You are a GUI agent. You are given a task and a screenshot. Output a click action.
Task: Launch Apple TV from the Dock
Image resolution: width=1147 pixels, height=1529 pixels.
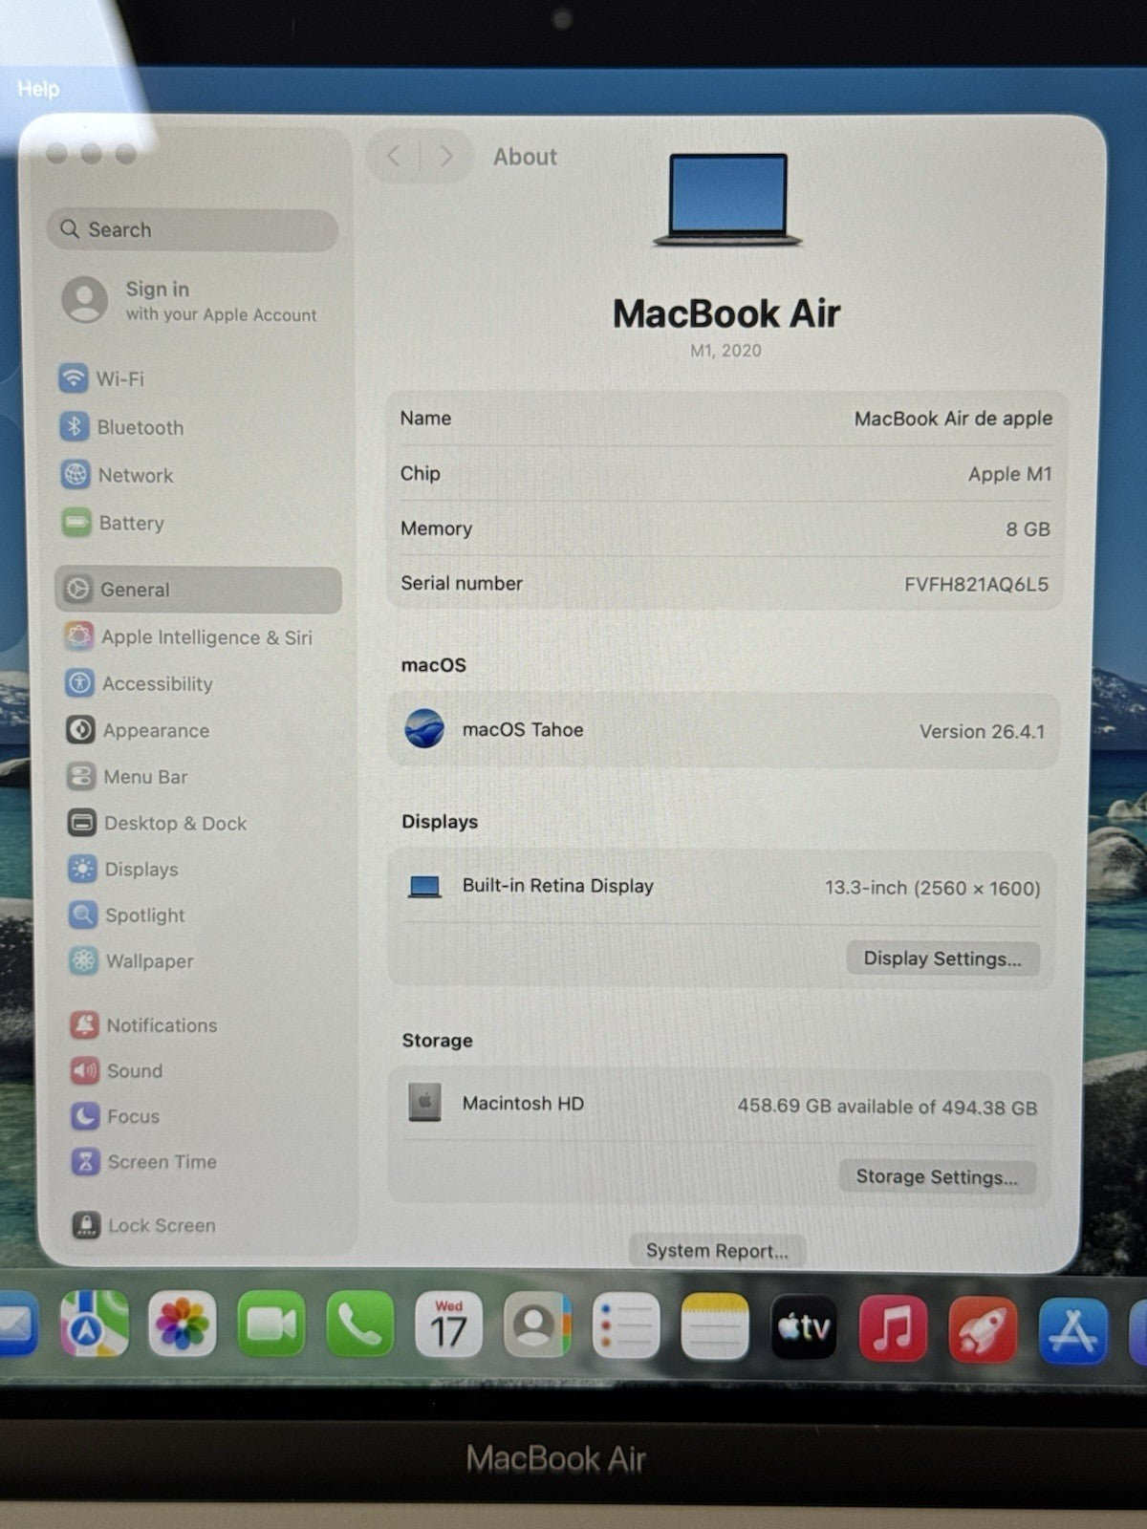pos(804,1326)
